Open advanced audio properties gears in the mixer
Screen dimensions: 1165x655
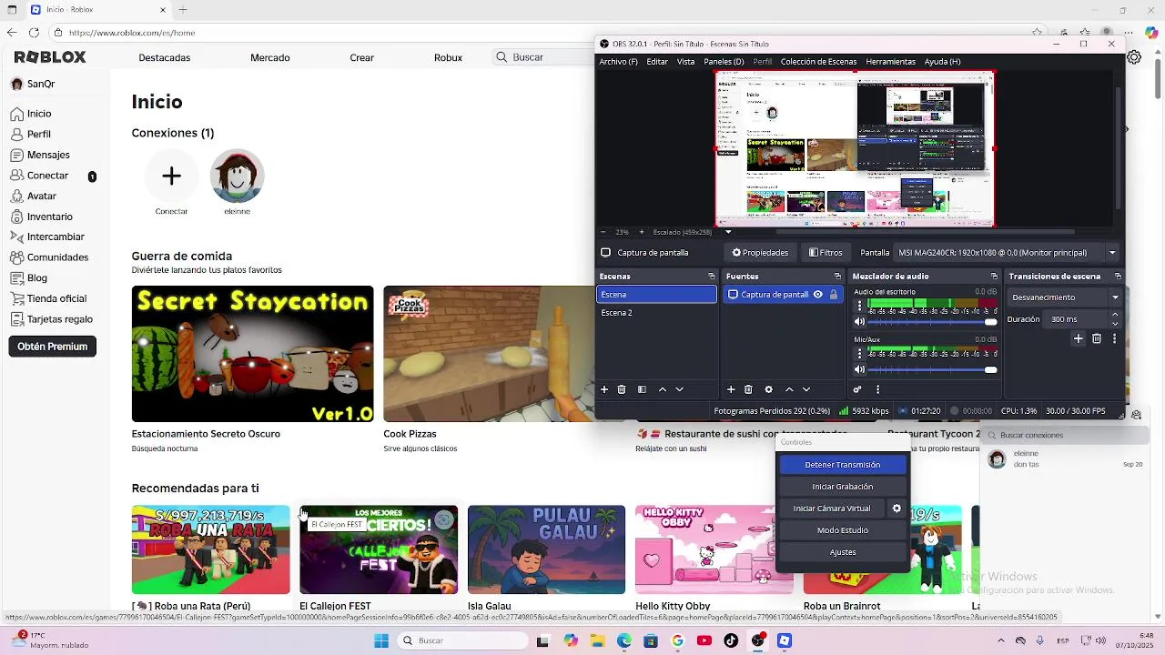pos(857,389)
